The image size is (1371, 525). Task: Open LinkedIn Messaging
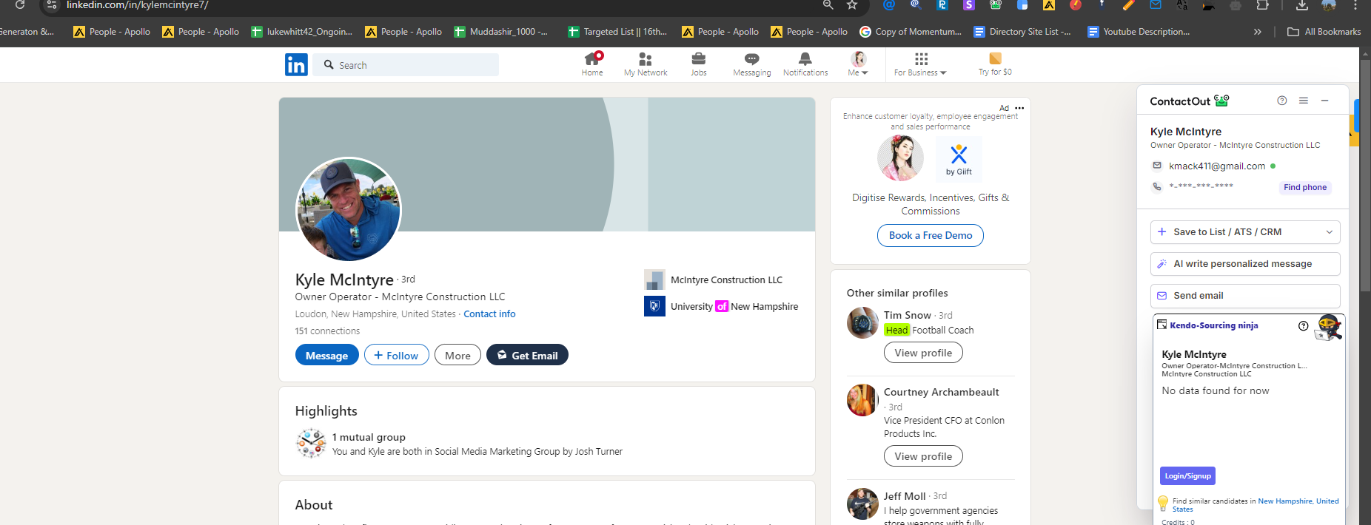(751, 64)
